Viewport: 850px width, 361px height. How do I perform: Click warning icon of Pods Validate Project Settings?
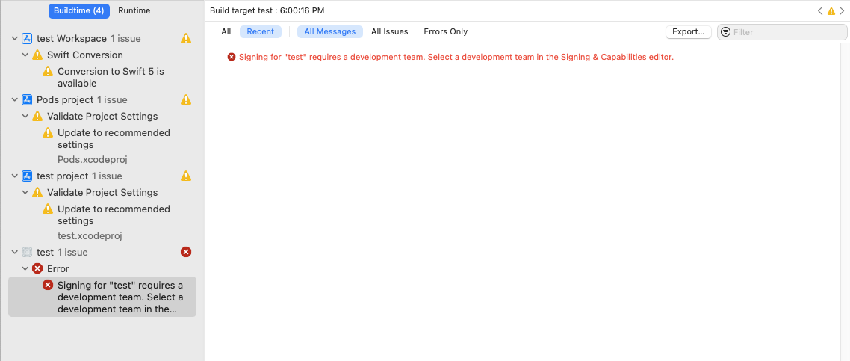(37, 116)
